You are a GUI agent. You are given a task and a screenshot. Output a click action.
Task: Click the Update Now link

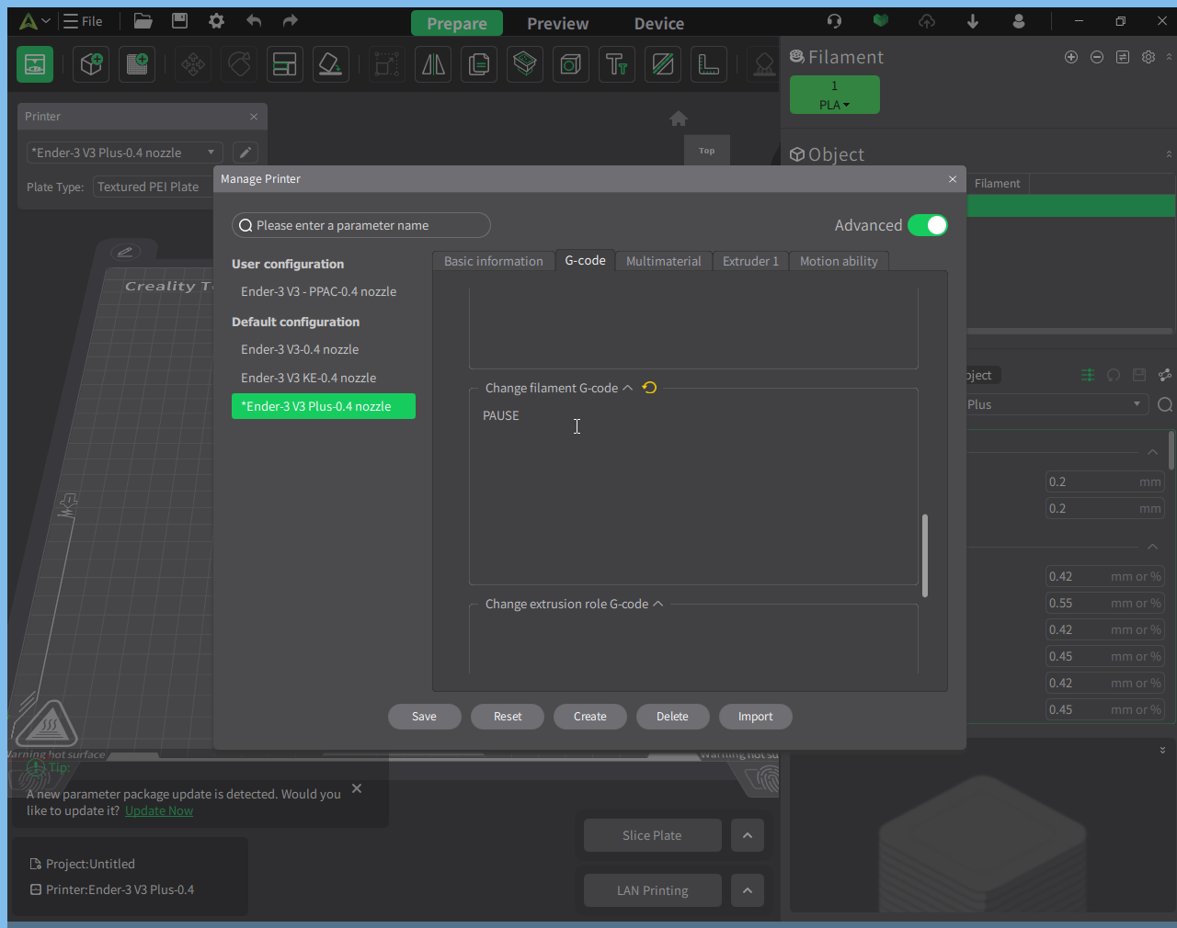tap(159, 810)
